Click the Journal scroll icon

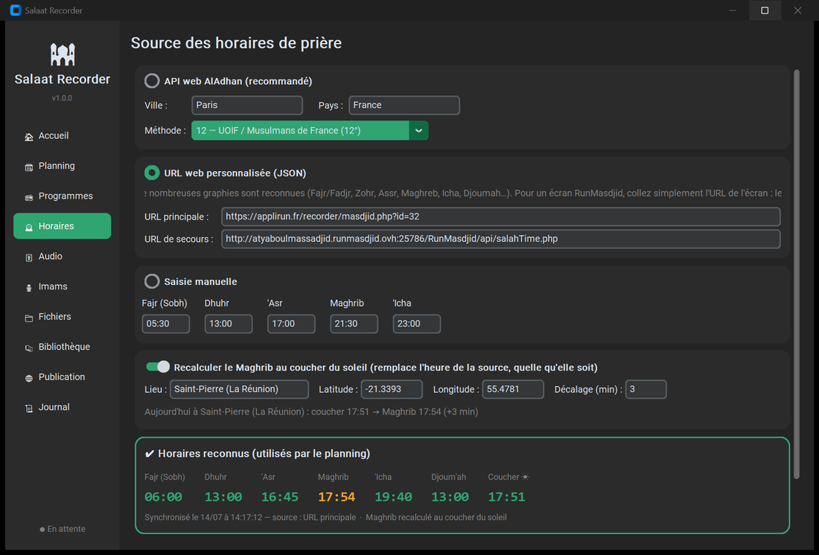coord(29,408)
